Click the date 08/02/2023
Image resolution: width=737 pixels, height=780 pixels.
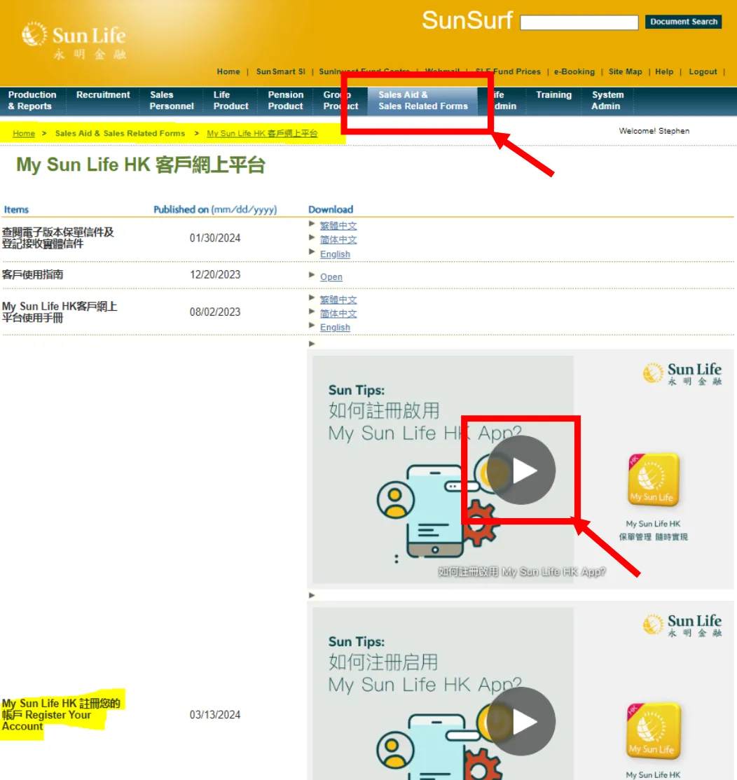click(215, 312)
